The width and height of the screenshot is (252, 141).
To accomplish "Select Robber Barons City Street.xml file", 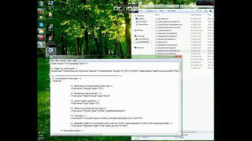I will [x=169, y=51].
